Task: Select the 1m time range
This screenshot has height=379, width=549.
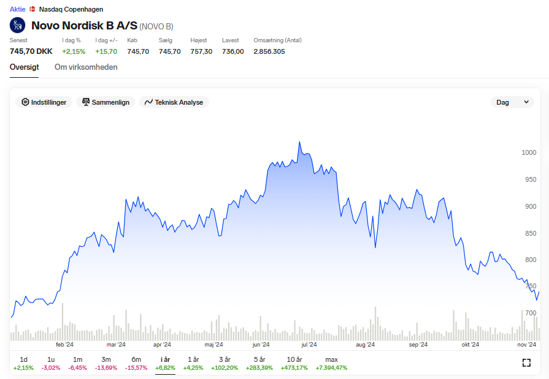Action: point(77,363)
